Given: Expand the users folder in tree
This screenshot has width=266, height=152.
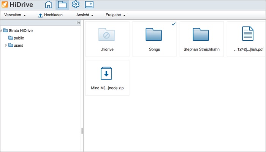Looking at the screenshot, I should [6, 45].
